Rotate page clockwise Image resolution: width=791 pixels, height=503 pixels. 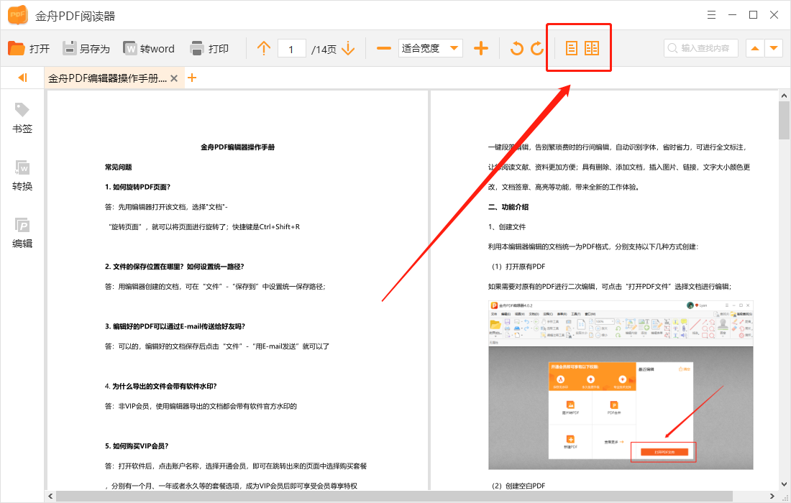click(537, 48)
